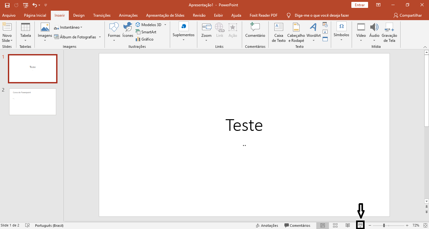Select the second slide thumbnail

[33, 102]
